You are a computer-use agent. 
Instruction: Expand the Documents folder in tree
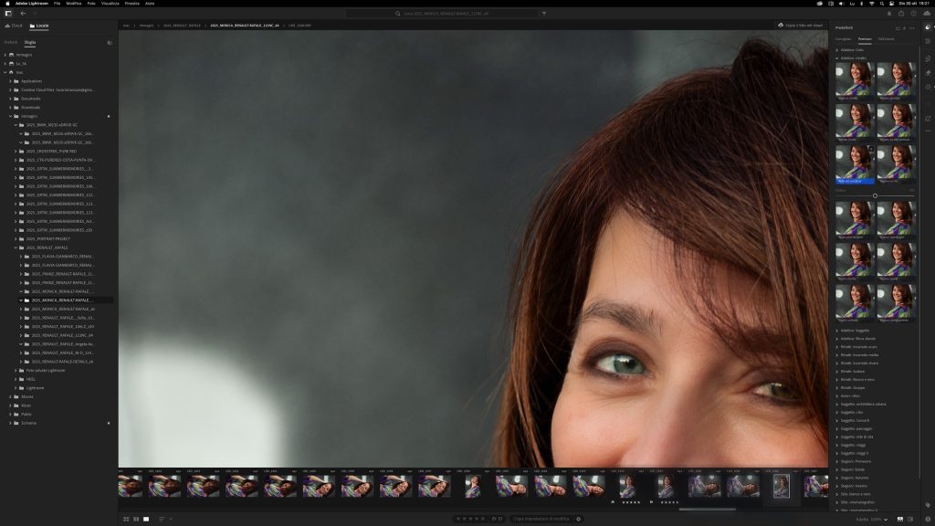(11, 99)
